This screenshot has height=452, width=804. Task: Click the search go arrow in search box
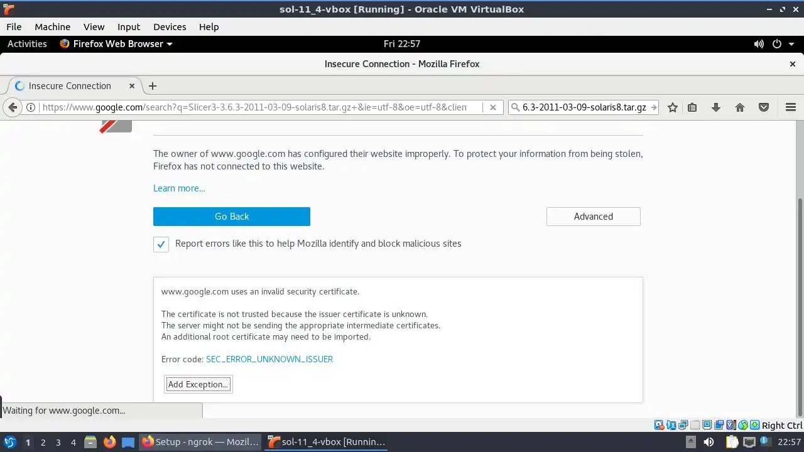tap(653, 107)
